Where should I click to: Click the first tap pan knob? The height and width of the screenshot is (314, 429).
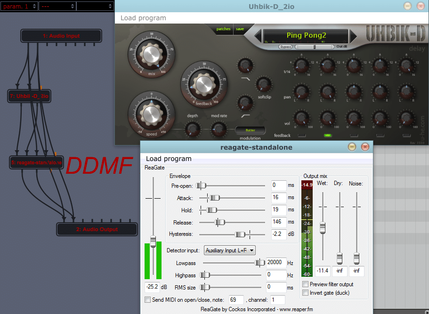(x=301, y=92)
